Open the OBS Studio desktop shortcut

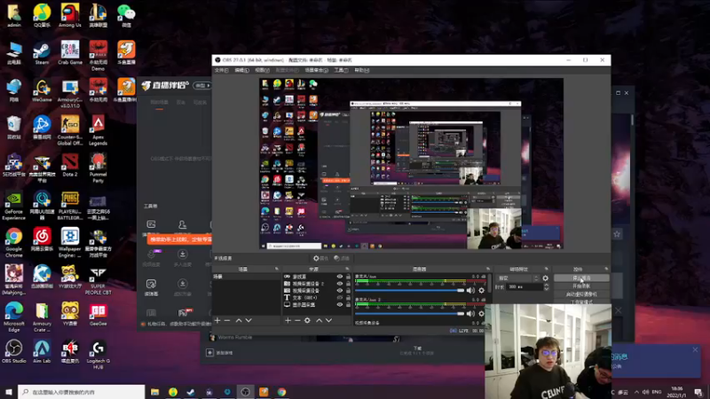(13, 352)
